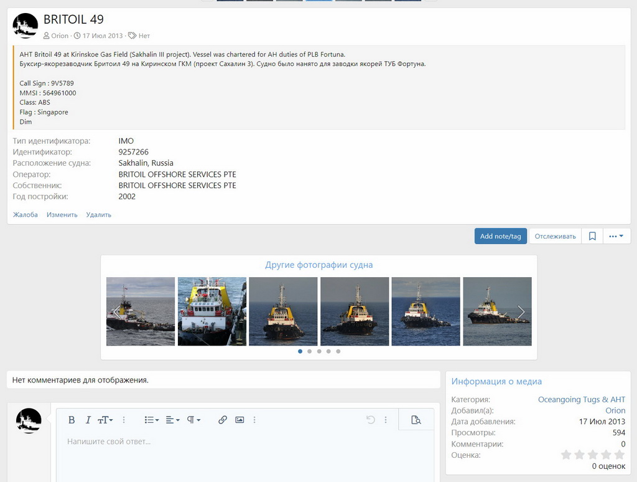Open the three-dots more actions dropdown

click(x=616, y=236)
